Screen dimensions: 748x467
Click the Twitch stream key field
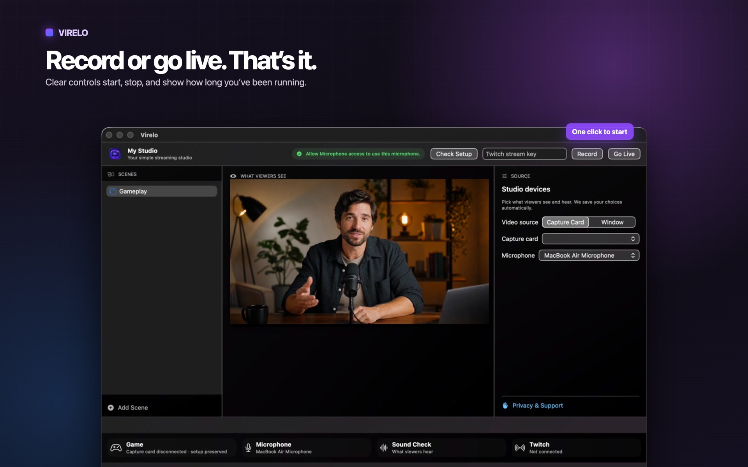pyautogui.click(x=524, y=154)
